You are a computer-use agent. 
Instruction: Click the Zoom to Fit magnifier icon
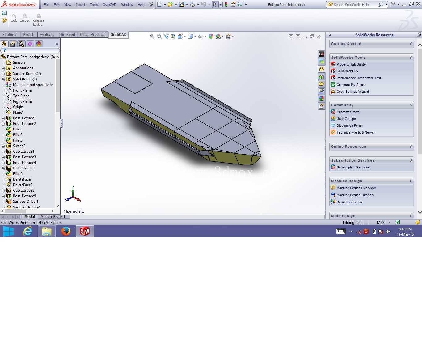pos(152,36)
